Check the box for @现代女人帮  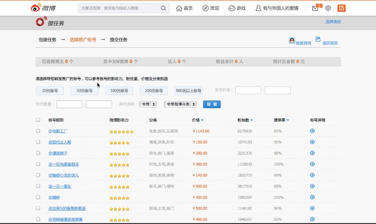(x=38, y=142)
